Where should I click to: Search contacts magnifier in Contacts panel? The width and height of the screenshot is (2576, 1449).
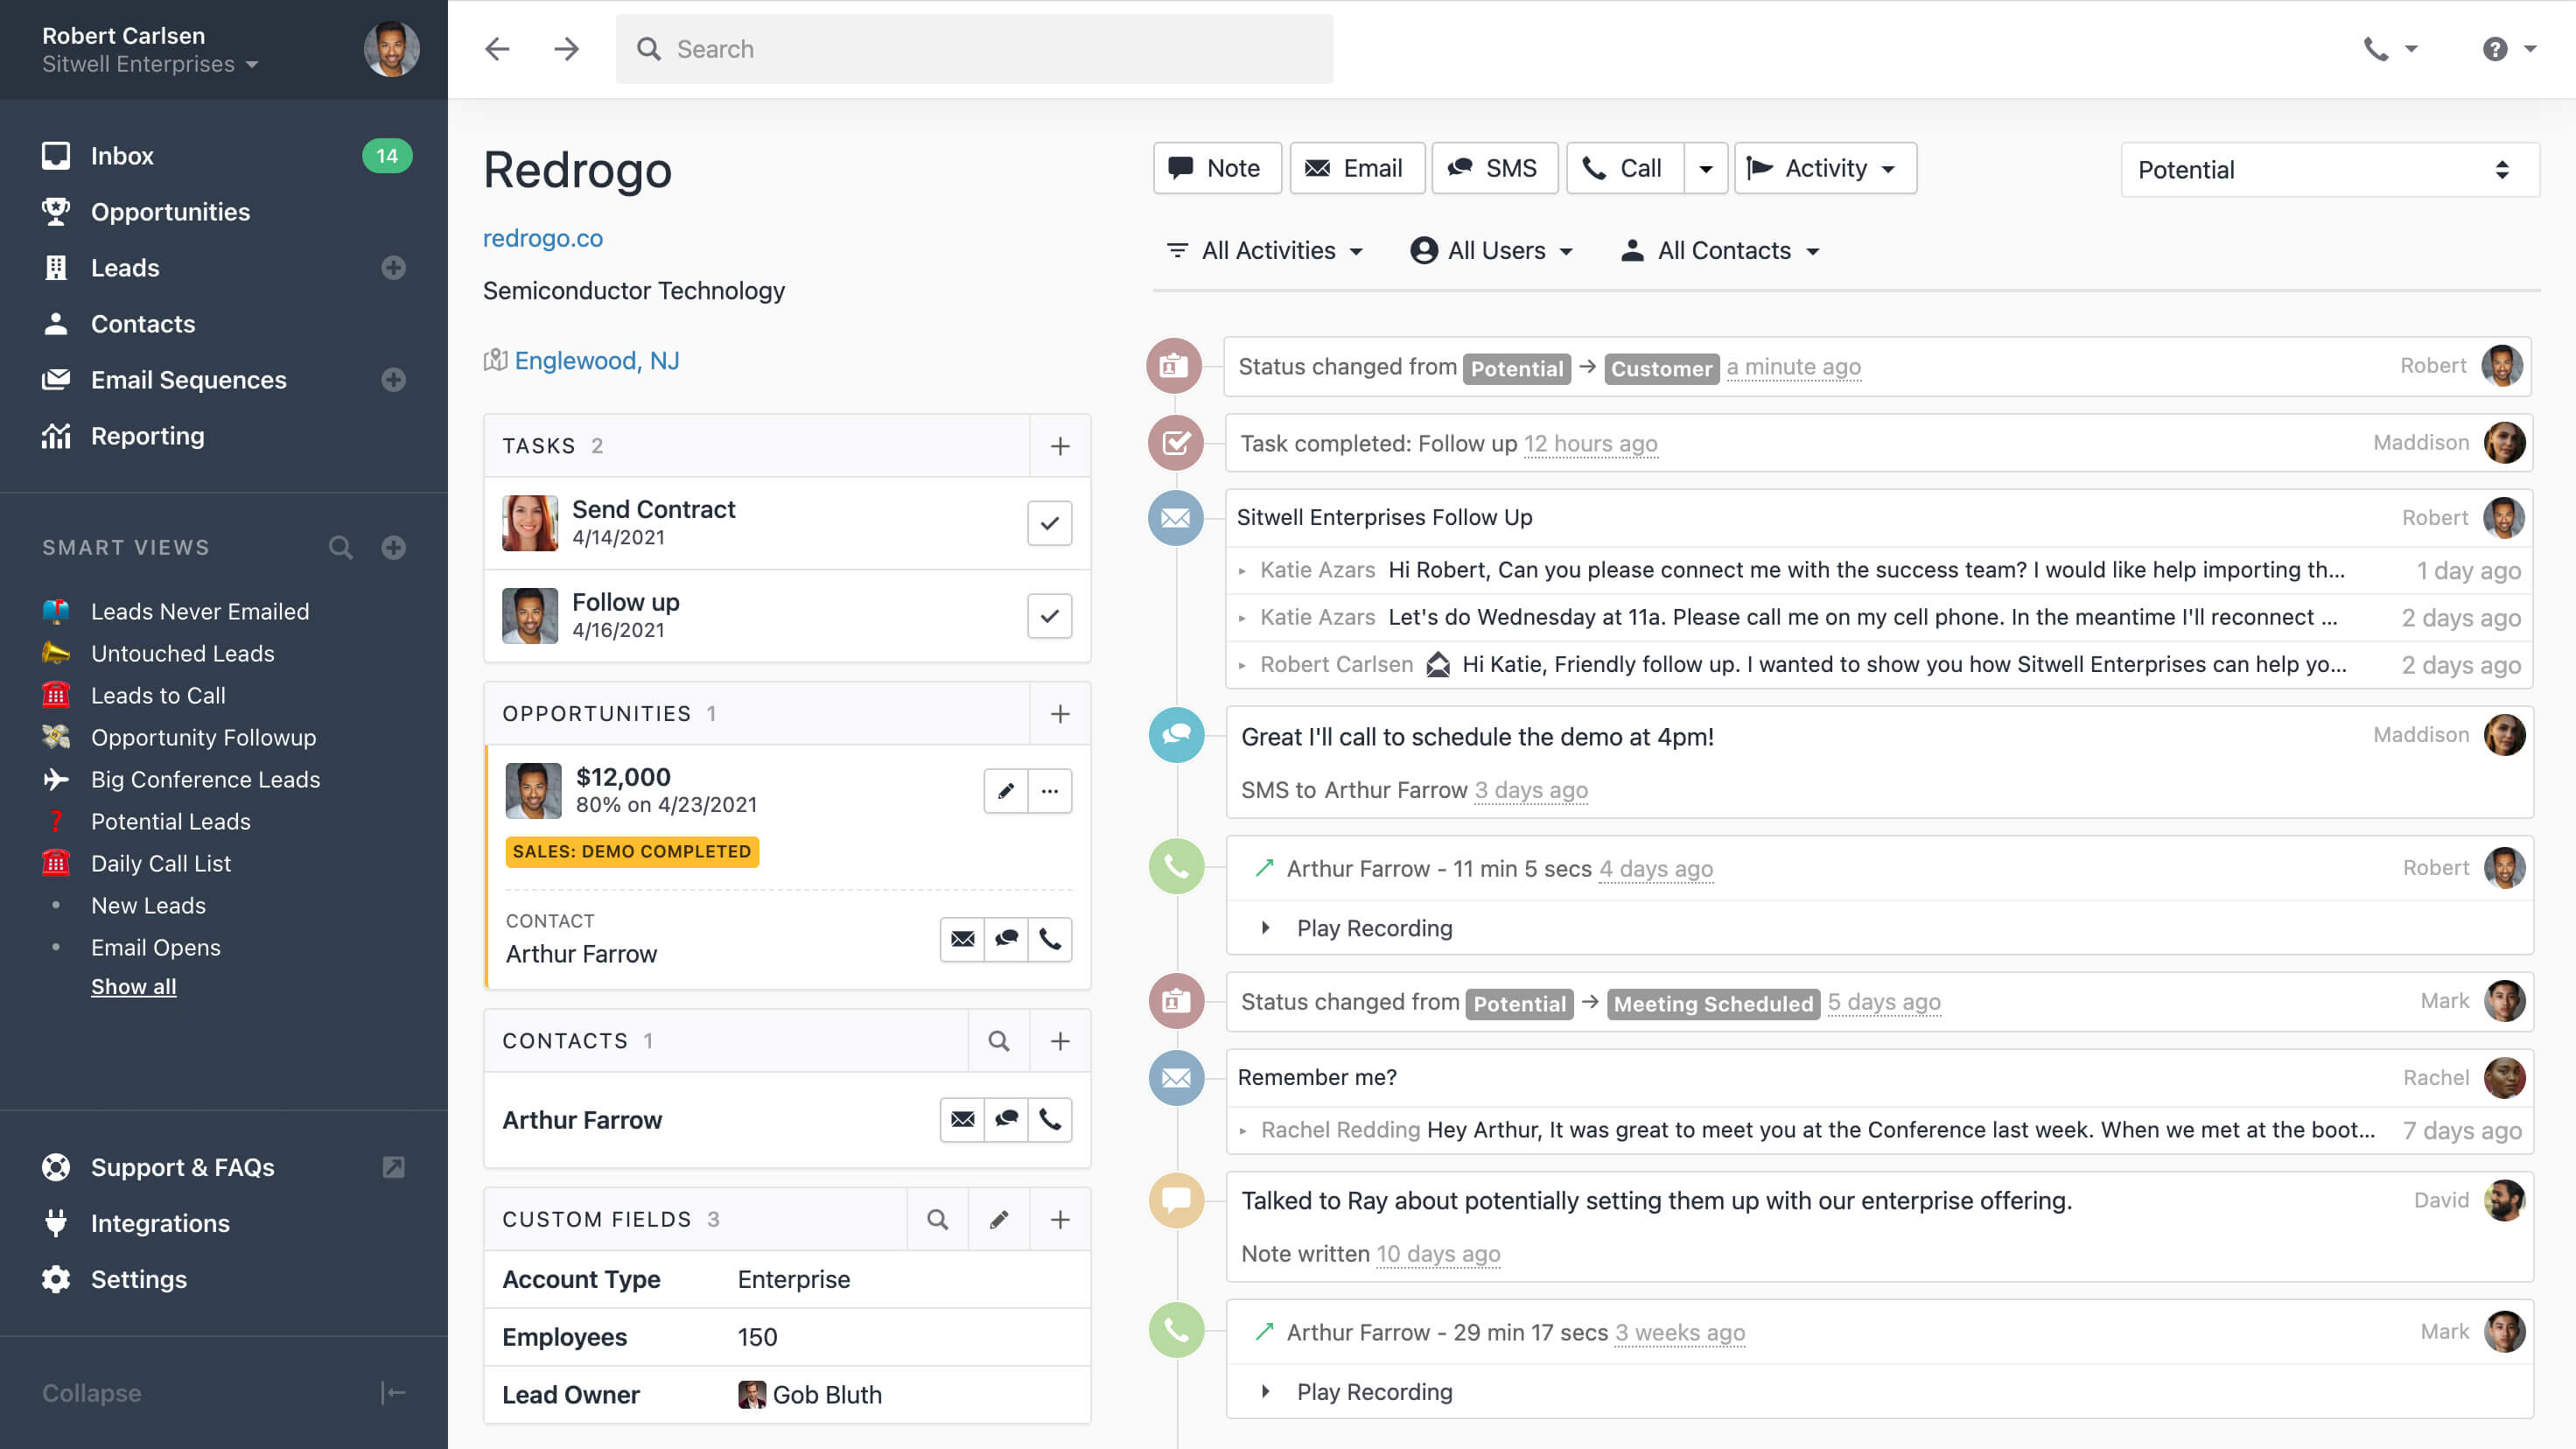998,1041
